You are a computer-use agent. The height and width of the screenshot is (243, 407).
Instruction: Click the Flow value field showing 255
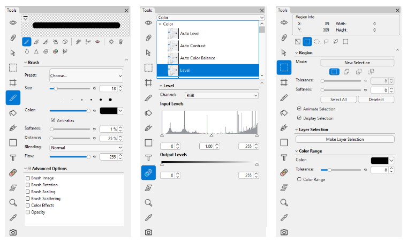[x=109, y=157]
